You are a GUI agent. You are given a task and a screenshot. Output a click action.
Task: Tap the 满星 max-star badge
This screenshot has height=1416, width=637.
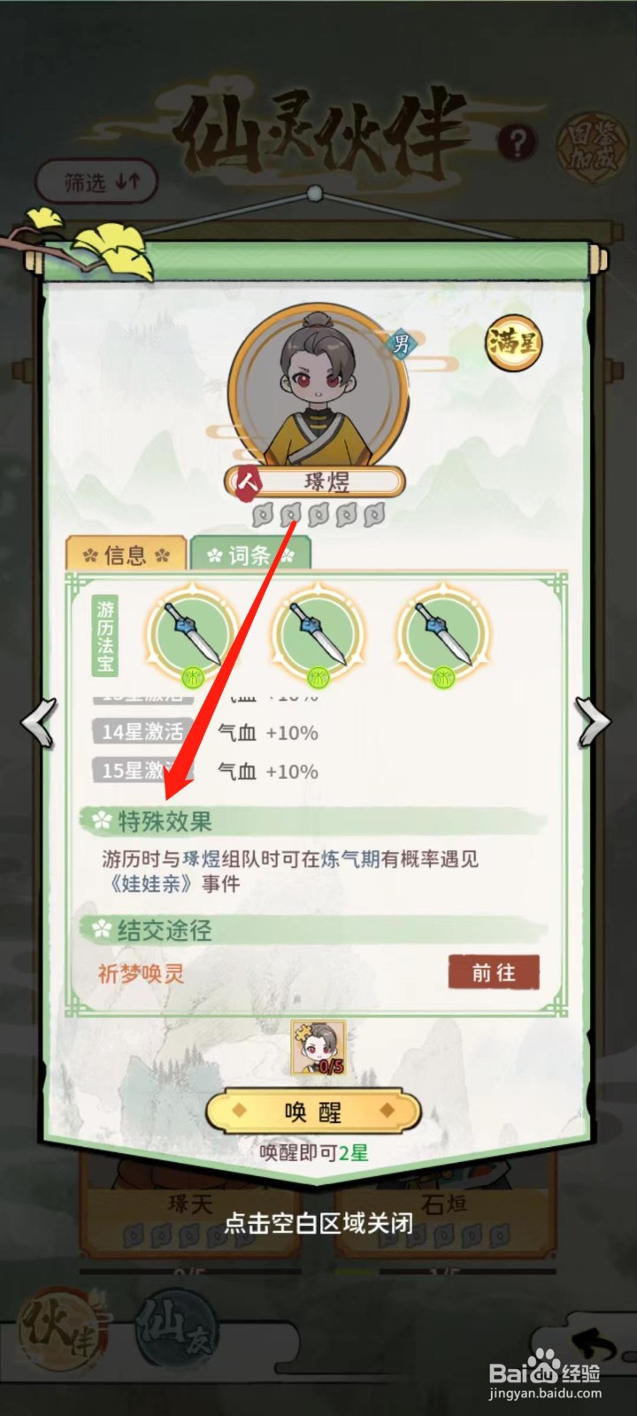click(513, 342)
